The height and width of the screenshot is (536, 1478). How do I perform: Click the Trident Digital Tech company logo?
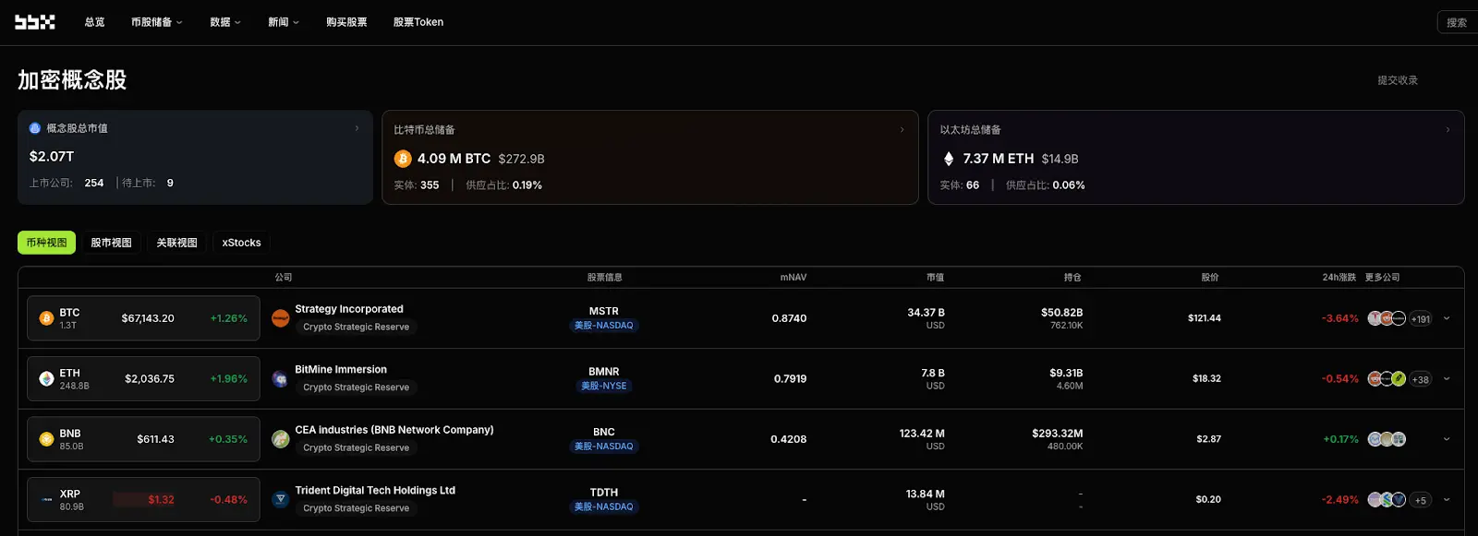281,499
